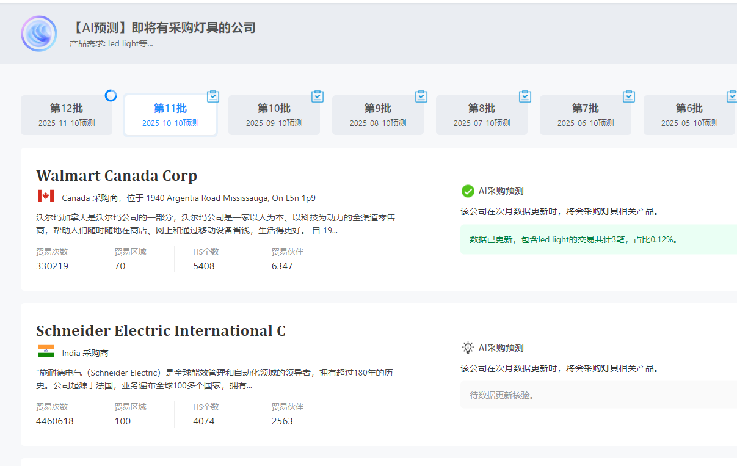Click the clipboard check icon on batch 11
This screenshot has width=737, height=466.
point(213,96)
